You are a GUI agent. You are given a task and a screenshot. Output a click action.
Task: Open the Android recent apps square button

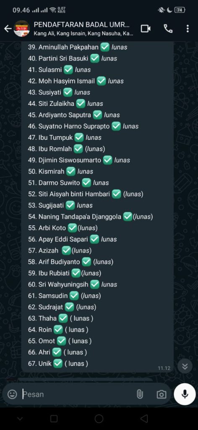tap(54, 419)
